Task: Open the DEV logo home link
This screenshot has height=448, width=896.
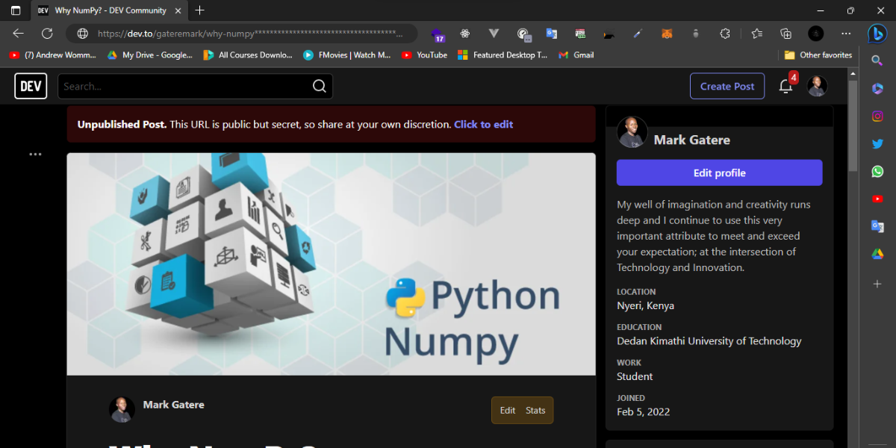Action: (x=31, y=86)
